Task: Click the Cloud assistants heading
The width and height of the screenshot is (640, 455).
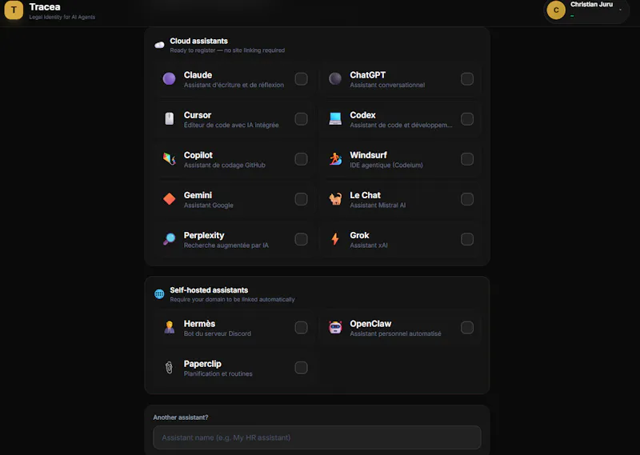Action: 198,41
